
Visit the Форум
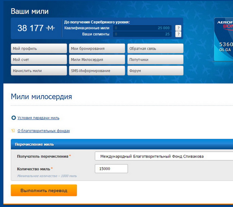click(x=155, y=71)
